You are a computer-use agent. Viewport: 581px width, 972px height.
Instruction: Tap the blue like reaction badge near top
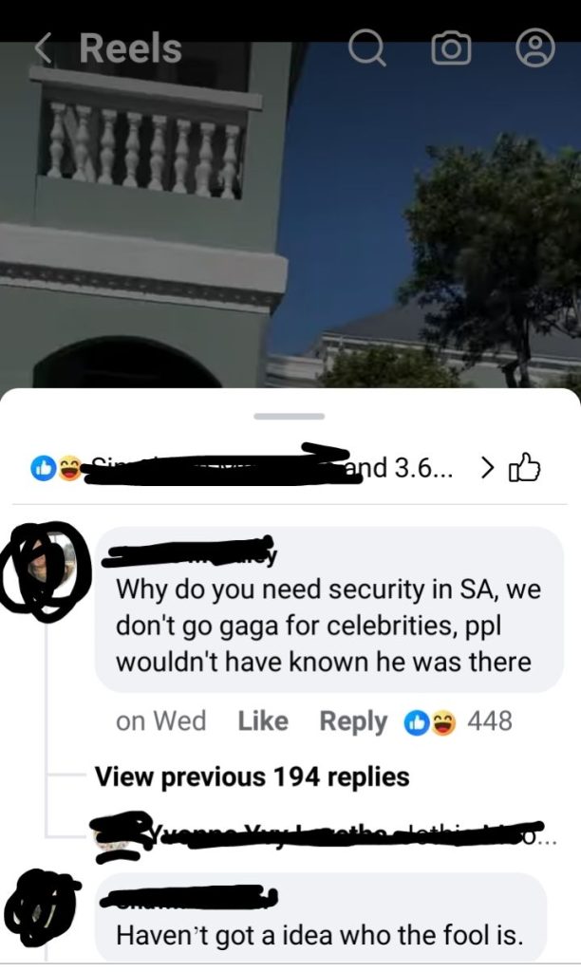point(43,468)
